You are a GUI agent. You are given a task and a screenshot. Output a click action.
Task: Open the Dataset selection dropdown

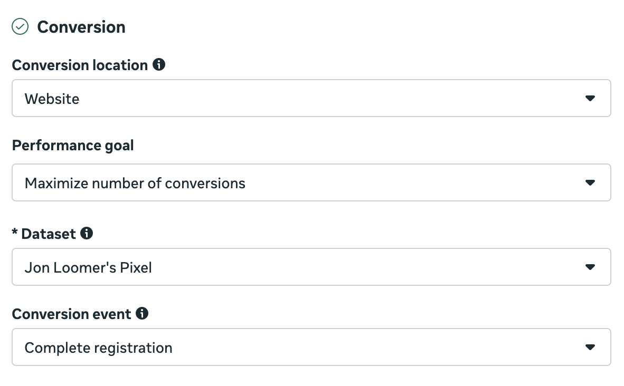[311, 267]
